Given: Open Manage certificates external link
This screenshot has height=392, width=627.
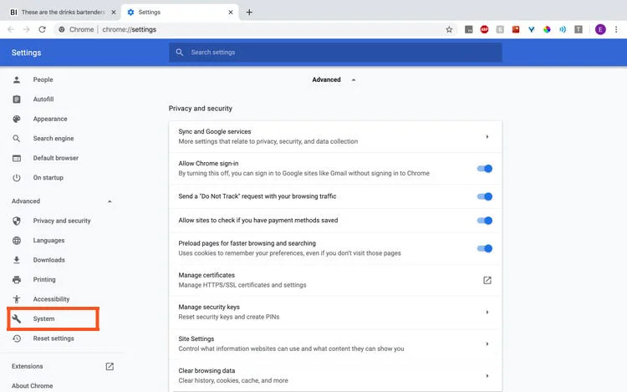Looking at the screenshot, I should tap(487, 280).
